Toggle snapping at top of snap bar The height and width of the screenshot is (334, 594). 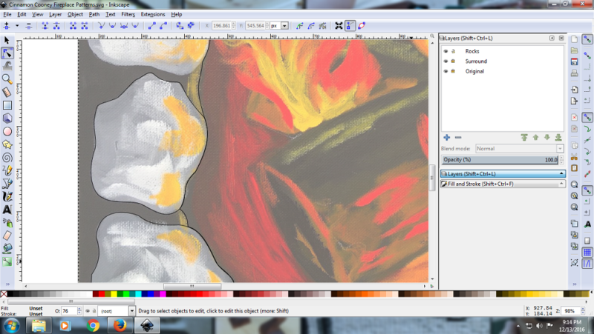click(x=587, y=39)
